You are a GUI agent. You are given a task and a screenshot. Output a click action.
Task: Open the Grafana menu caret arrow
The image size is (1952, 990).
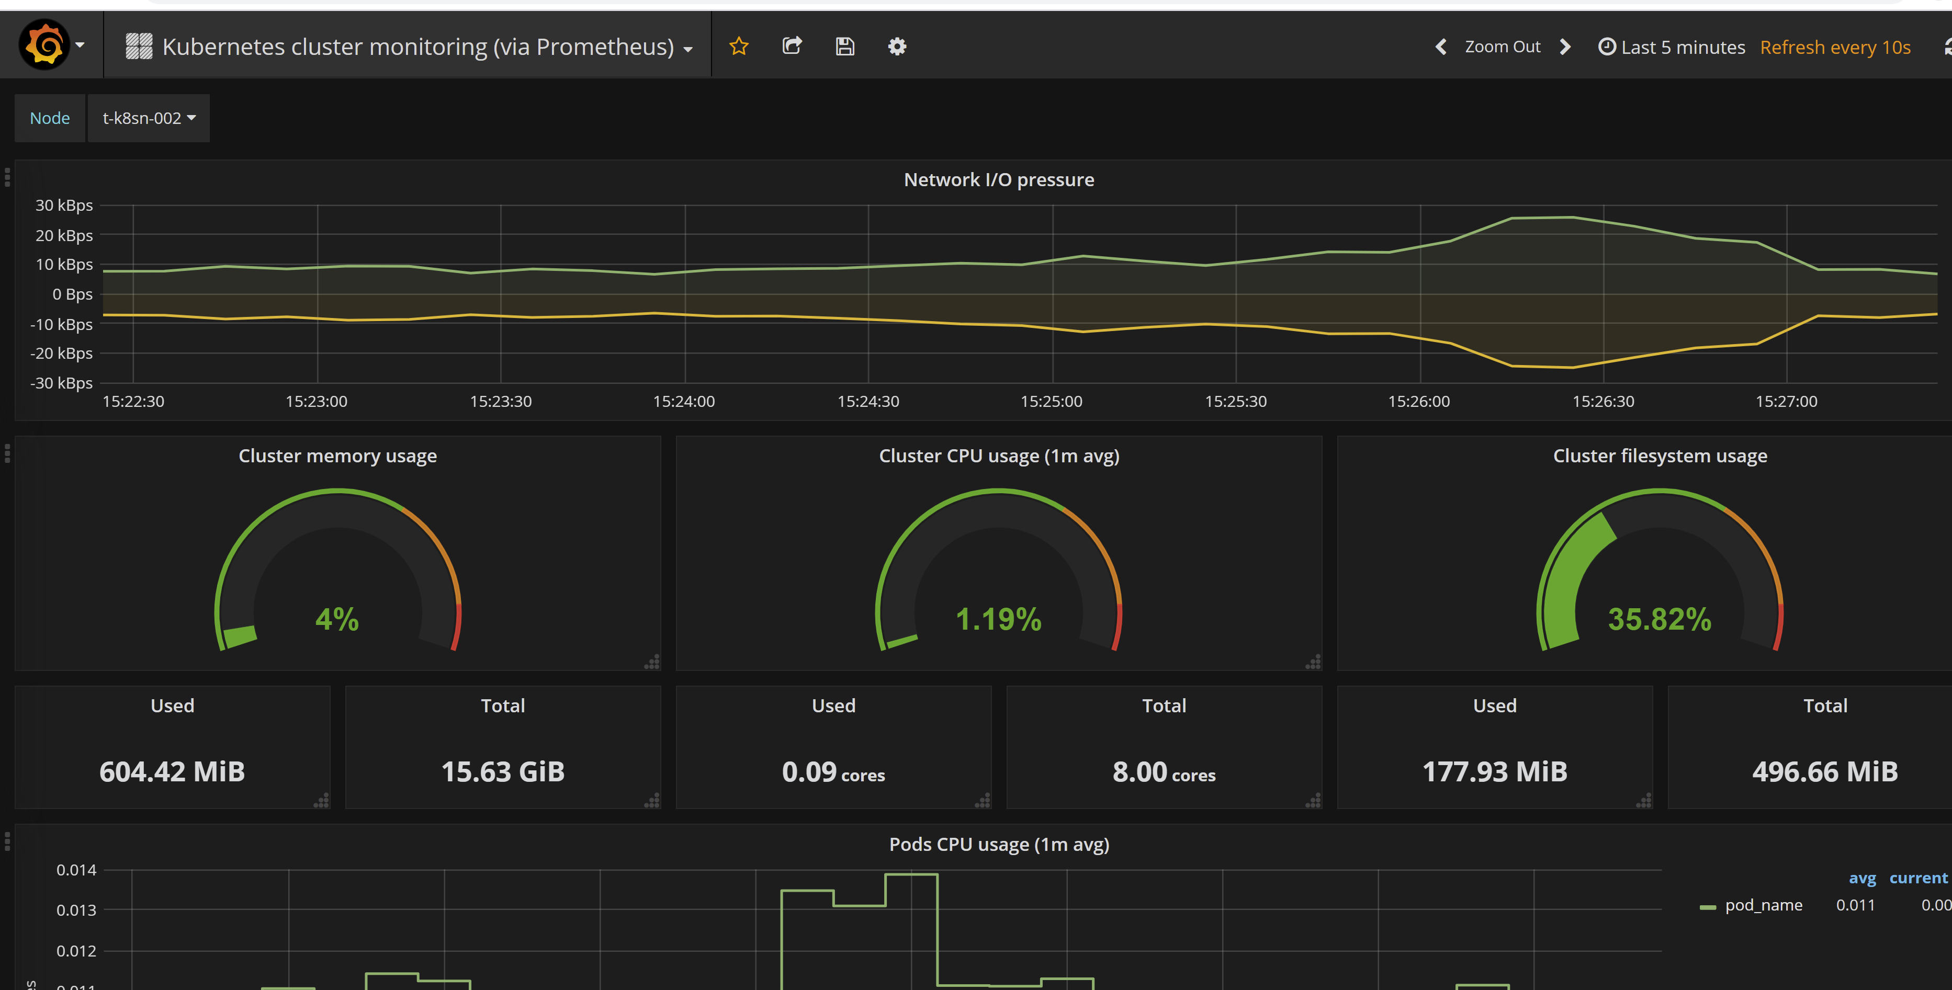click(80, 45)
